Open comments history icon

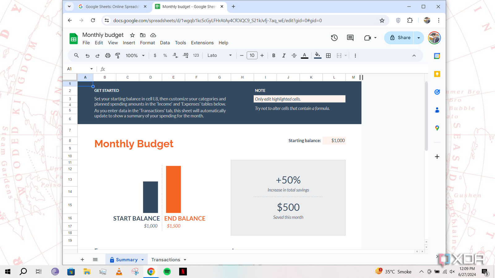350,38
